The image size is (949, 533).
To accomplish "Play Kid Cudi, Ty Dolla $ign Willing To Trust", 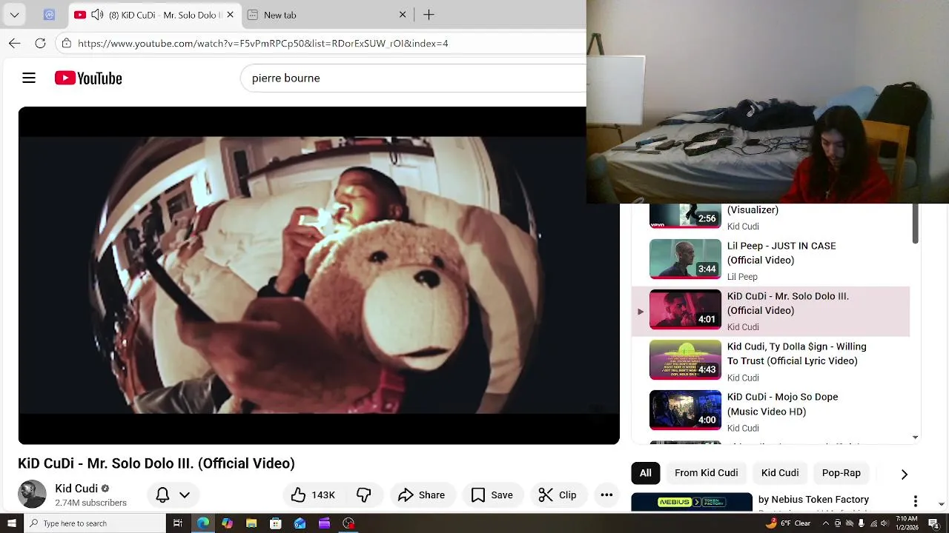I will point(797,354).
